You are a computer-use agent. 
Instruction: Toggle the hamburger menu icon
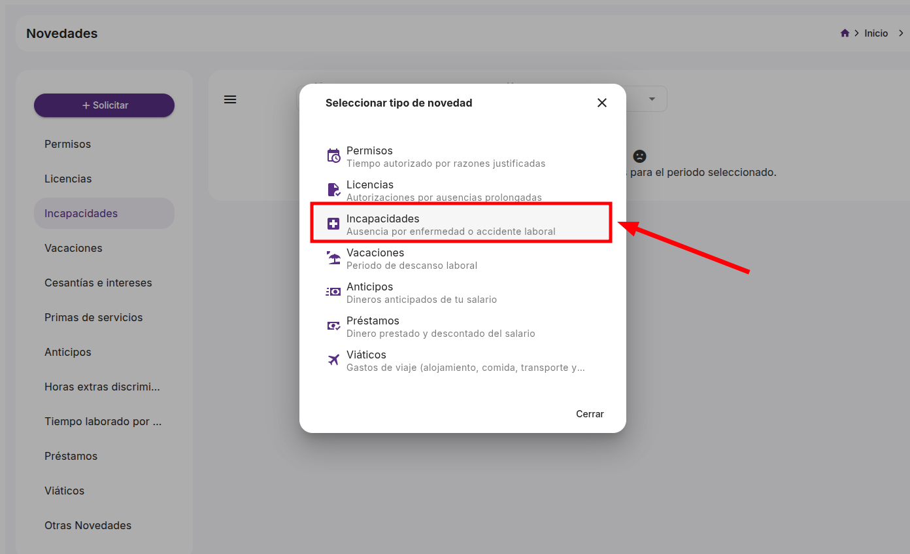click(x=230, y=99)
